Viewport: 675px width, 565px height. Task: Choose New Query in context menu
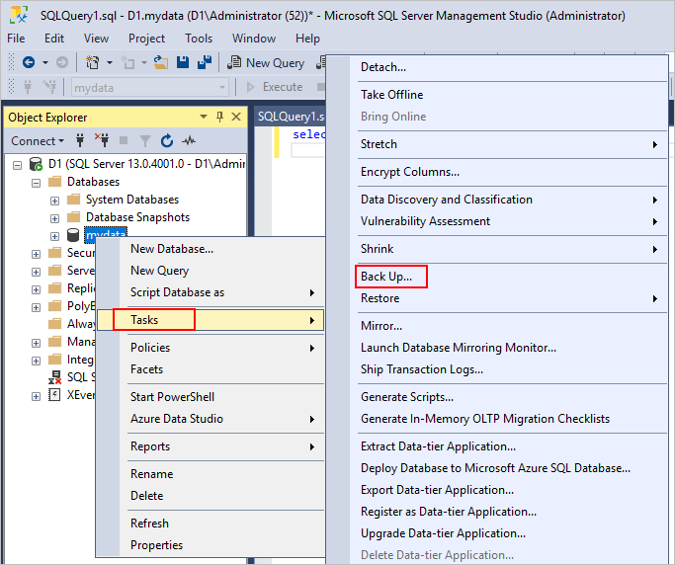pyautogui.click(x=160, y=271)
